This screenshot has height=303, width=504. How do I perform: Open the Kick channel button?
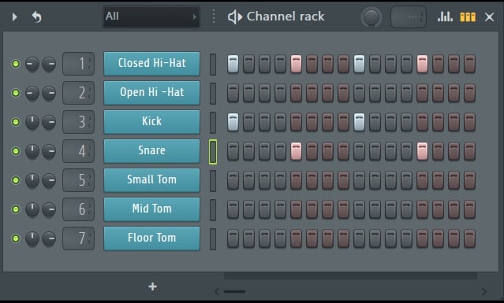(x=151, y=122)
